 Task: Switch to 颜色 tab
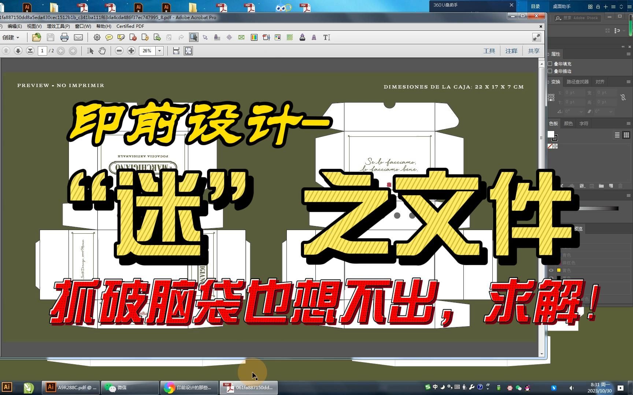(568, 123)
